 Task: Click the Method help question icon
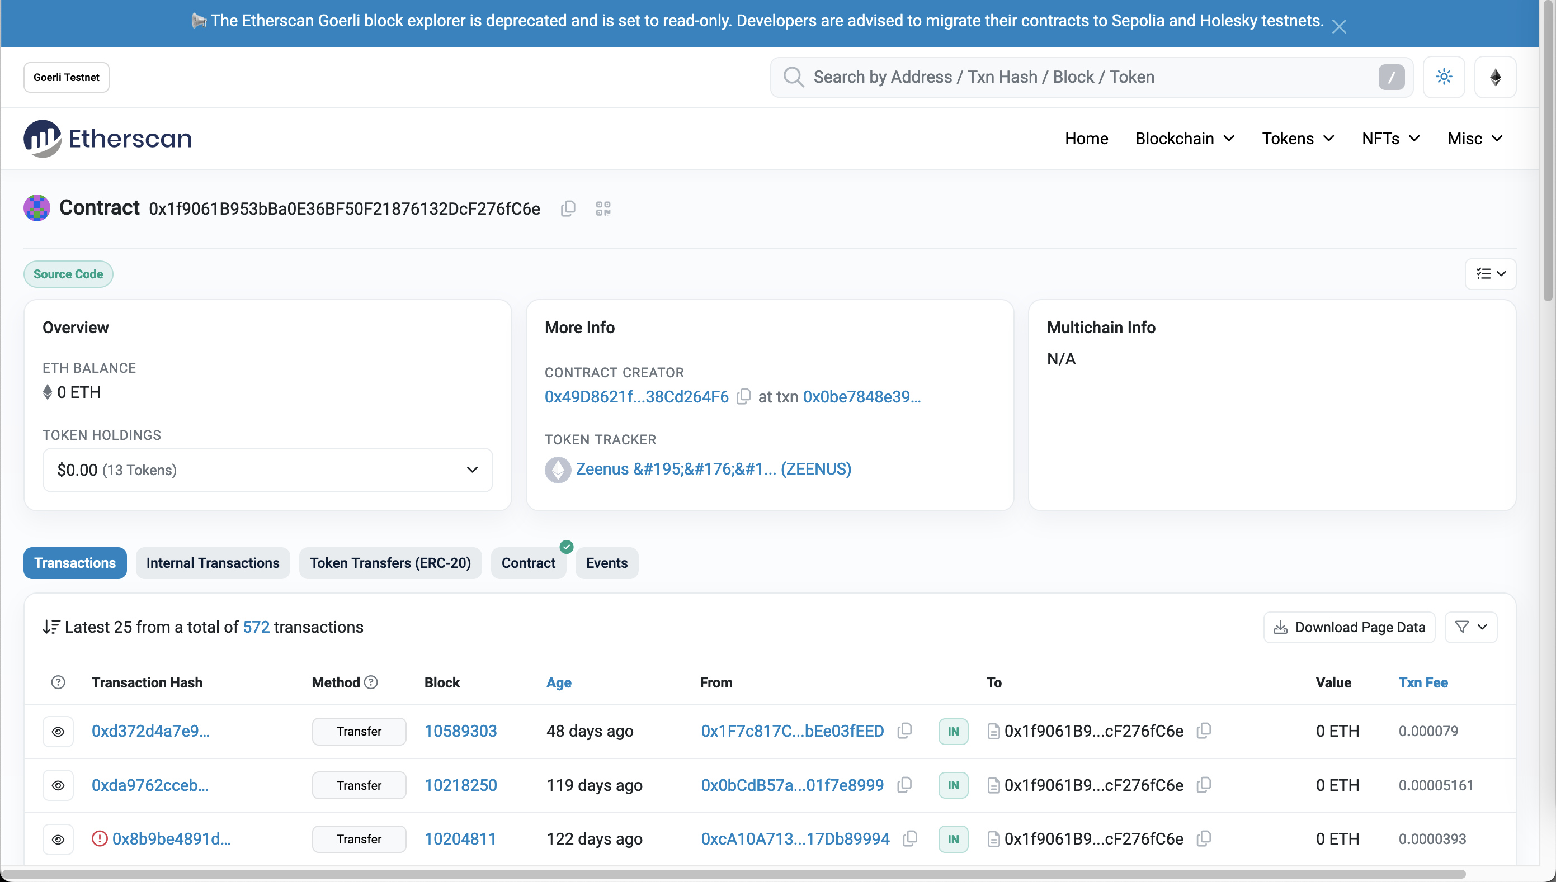tap(371, 682)
